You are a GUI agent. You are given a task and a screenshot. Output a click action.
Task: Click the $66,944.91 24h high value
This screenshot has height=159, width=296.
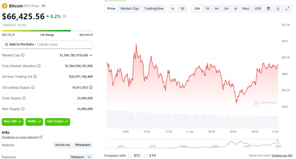coord(86,35)
